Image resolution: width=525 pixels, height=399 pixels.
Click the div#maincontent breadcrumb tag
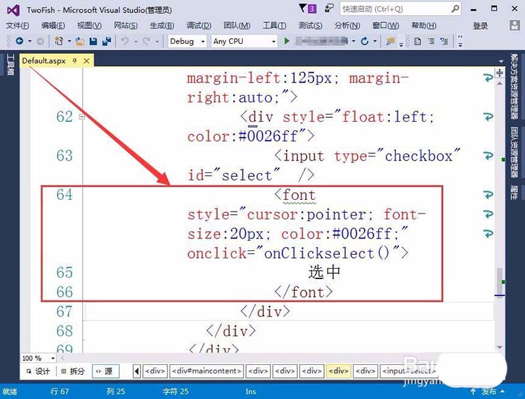click(x=206, y=371)
